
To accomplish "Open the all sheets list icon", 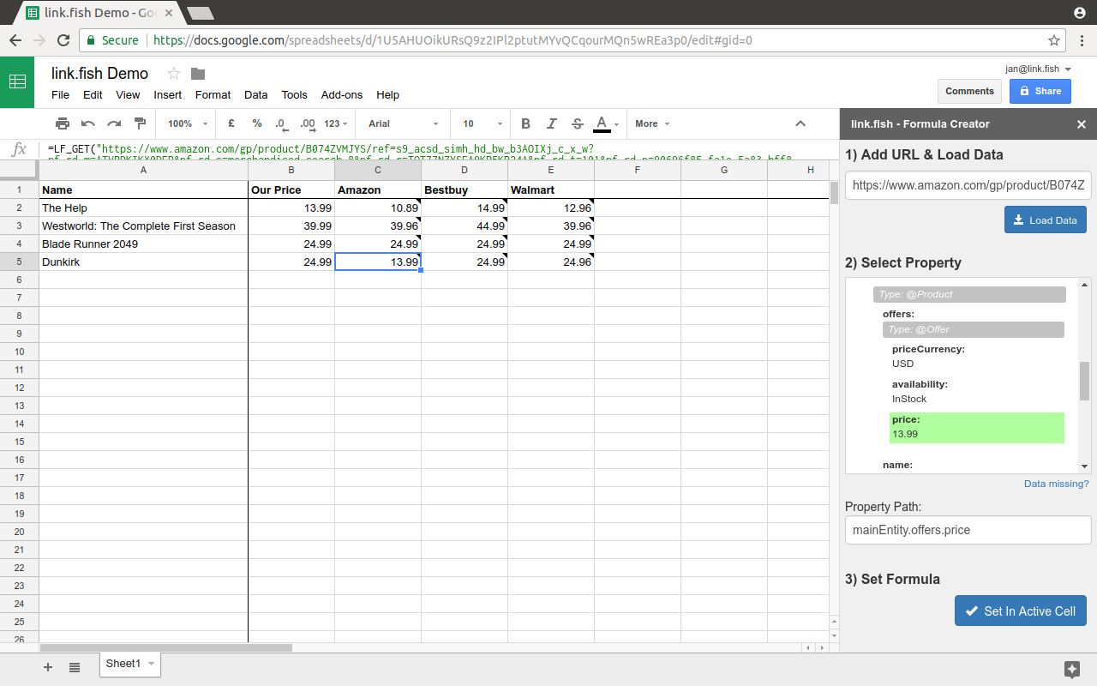I will (75, 667).
